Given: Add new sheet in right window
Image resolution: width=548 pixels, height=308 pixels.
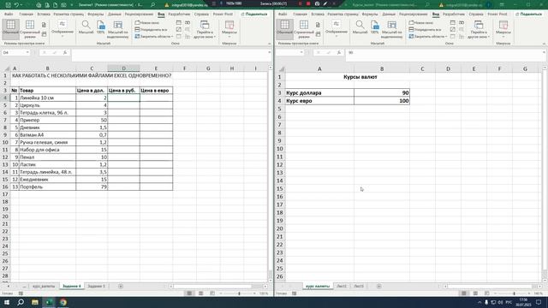Looking at the screenshot, I should click(378, 286).
